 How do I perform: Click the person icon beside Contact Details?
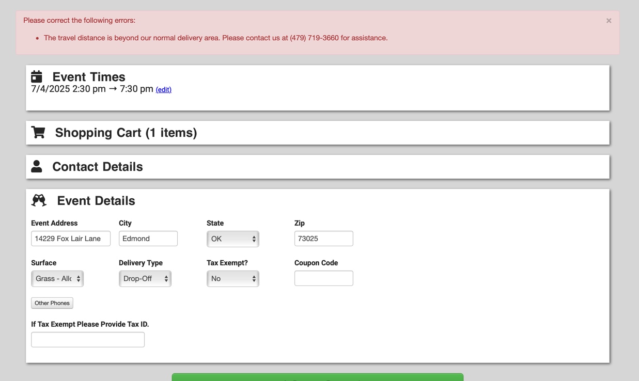pos(37,166)
